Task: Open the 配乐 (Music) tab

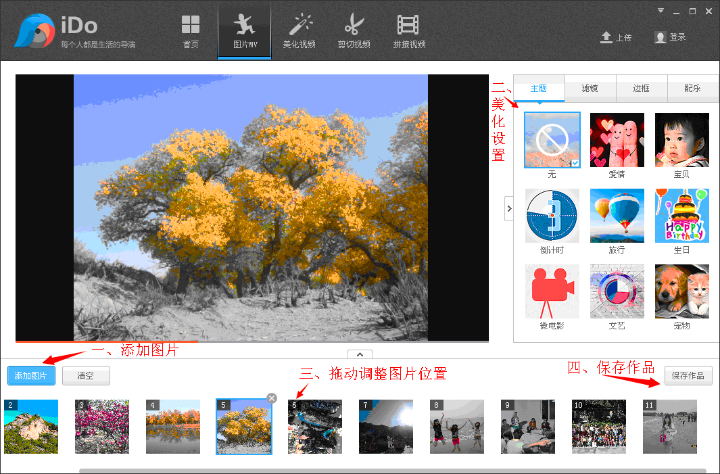Action: tap(693, 88)
